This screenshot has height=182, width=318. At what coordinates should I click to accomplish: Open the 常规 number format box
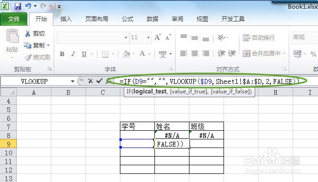(305, 37)
